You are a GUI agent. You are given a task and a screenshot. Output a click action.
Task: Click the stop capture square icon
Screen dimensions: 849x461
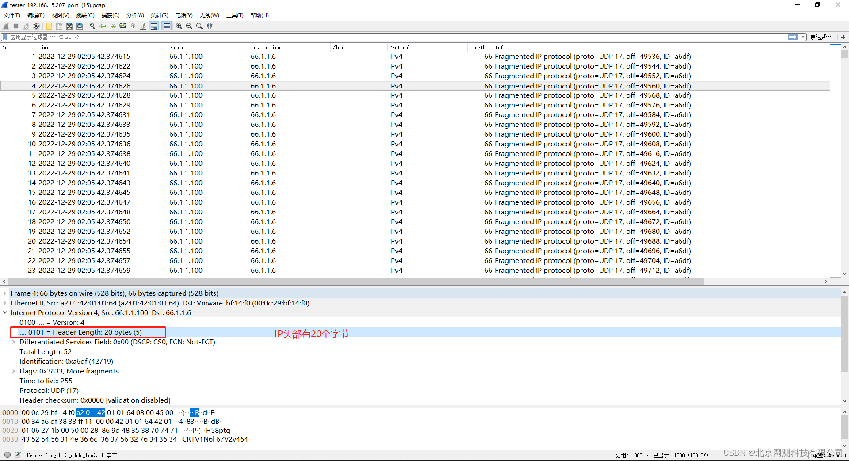pos(16,26)
